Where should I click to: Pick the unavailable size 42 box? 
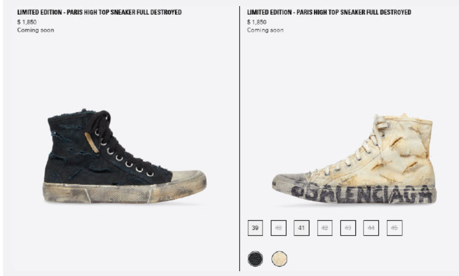(325, 228)
